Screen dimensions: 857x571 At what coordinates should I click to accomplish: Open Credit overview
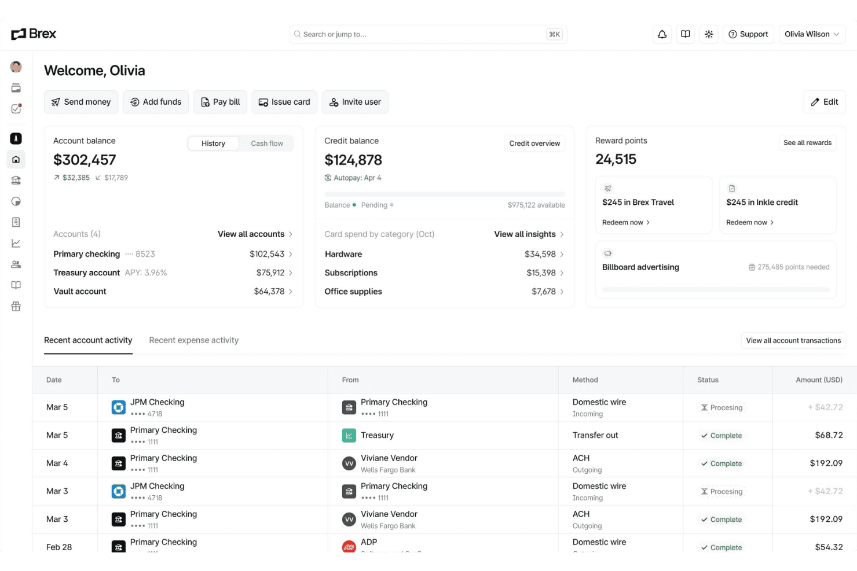534,143
